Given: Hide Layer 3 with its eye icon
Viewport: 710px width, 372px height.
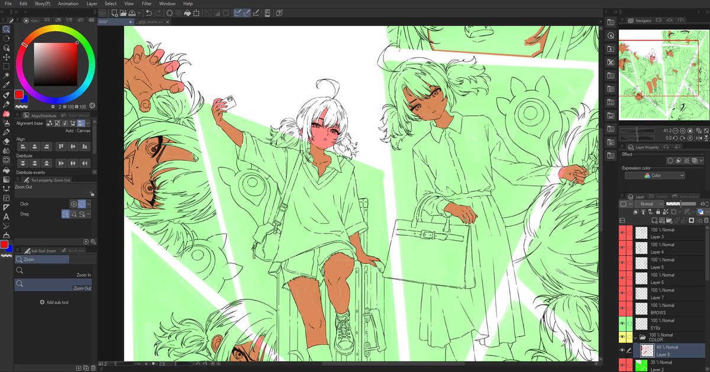Looking at the screenshot, I should [622, 232].
